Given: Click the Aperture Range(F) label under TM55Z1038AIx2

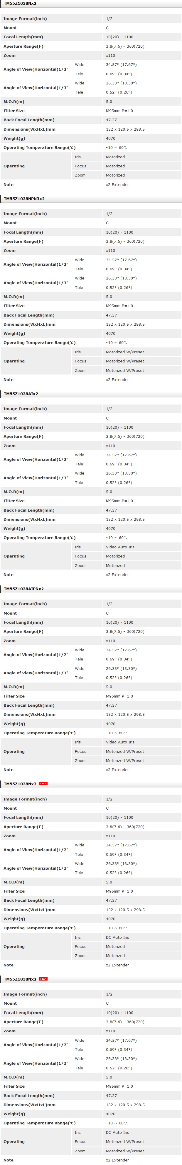Looking at the screenshot, I should pyautogui.click(x=23, y=436).
